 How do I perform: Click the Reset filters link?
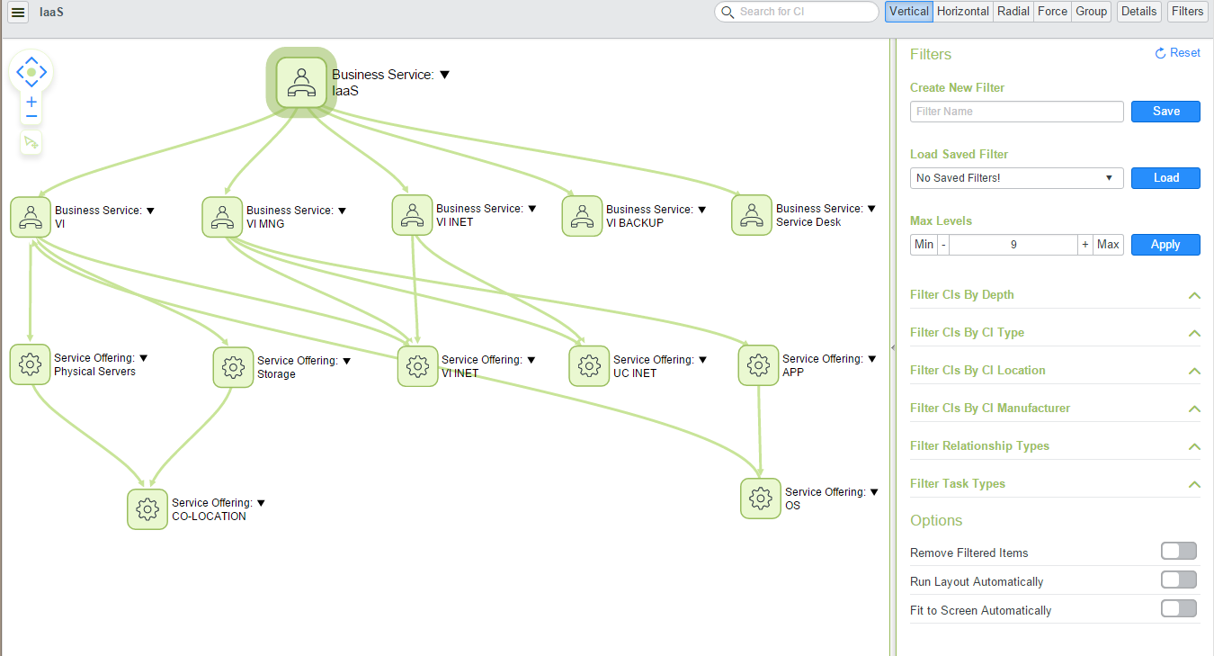[x=1177, y=53]
